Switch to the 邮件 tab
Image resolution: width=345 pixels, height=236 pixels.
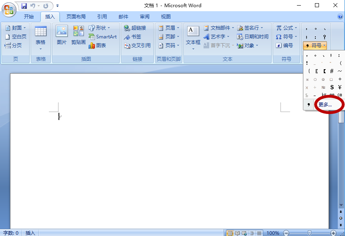[x=123, y=17]
